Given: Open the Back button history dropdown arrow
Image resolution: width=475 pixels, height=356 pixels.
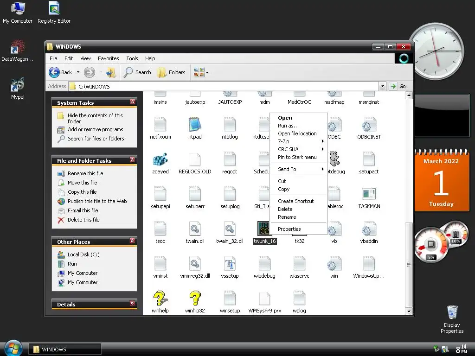Looking at the screenshot, I should point(78,72).
